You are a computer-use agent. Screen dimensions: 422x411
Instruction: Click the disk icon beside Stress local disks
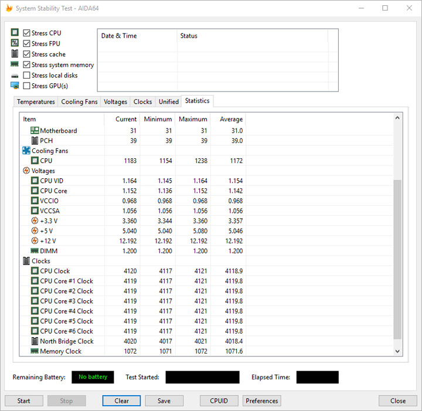pyautogui.click(x=15, y=76)
